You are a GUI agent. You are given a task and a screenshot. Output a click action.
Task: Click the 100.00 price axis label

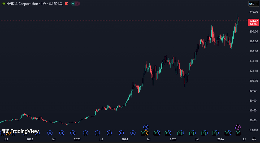click(253, 81)
